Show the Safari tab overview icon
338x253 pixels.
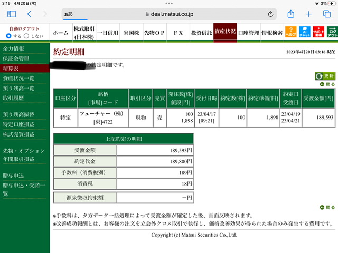pos(327,14)
